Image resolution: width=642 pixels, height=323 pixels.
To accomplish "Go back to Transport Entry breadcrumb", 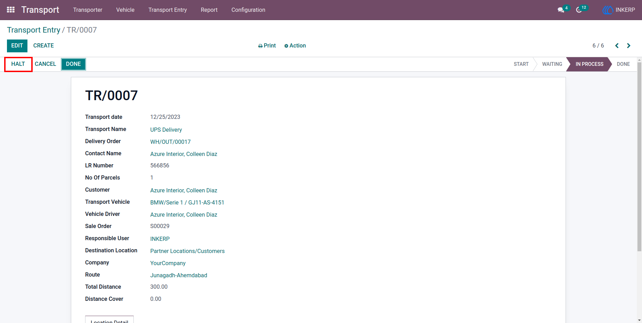I will 34,30.
